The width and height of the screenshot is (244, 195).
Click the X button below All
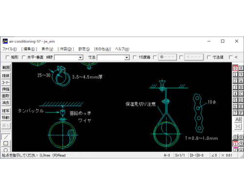238,126
